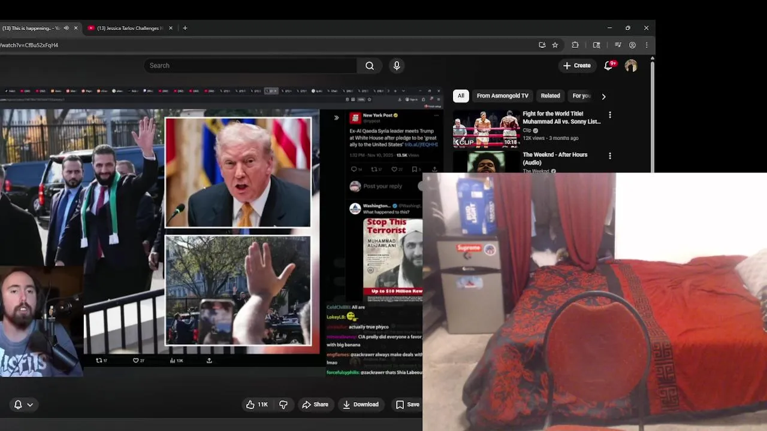Save the video to a playlist
Image resolution: width=767 pixels, height=431 pixels.
click(407, 405)
